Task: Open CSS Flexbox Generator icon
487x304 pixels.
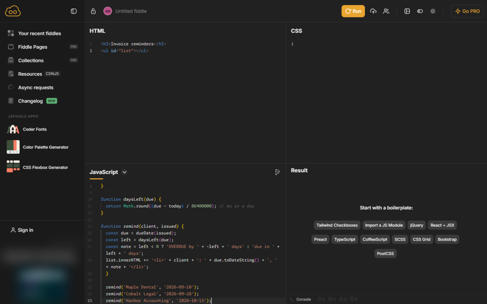Action: 13,166
